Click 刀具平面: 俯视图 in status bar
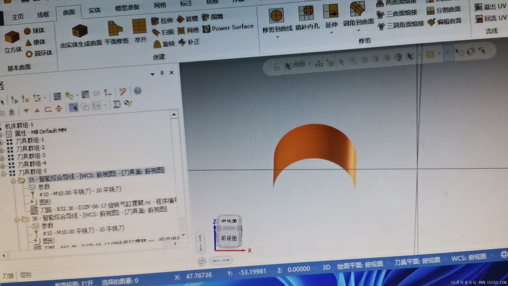This screenshot has height=286, width=508. pos(417,261)
